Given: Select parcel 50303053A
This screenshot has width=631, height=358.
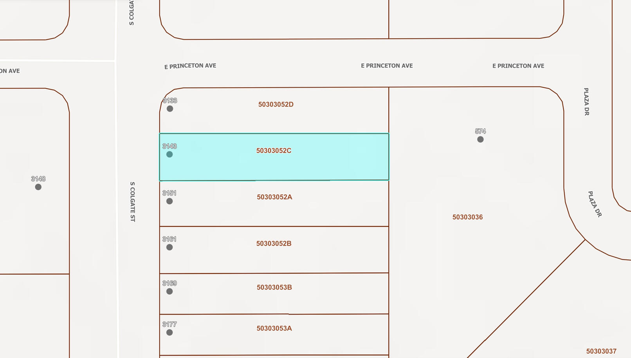Looking at the screenshot, I should point(274,328).
